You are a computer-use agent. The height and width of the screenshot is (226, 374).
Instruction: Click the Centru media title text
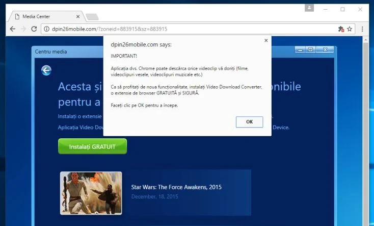[51, 52]
